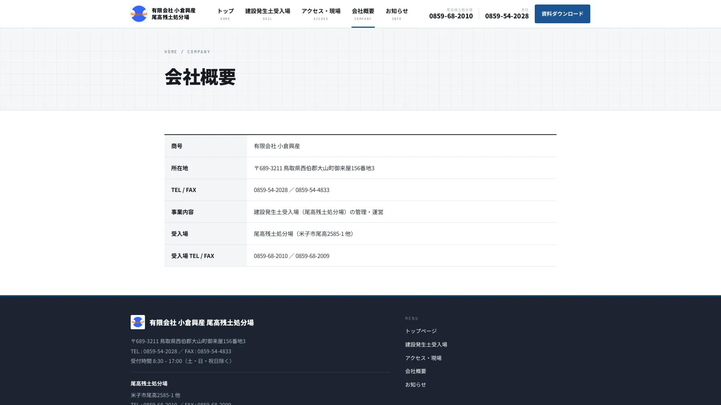Open the トップ HOME menu item

tap(225, 14)
